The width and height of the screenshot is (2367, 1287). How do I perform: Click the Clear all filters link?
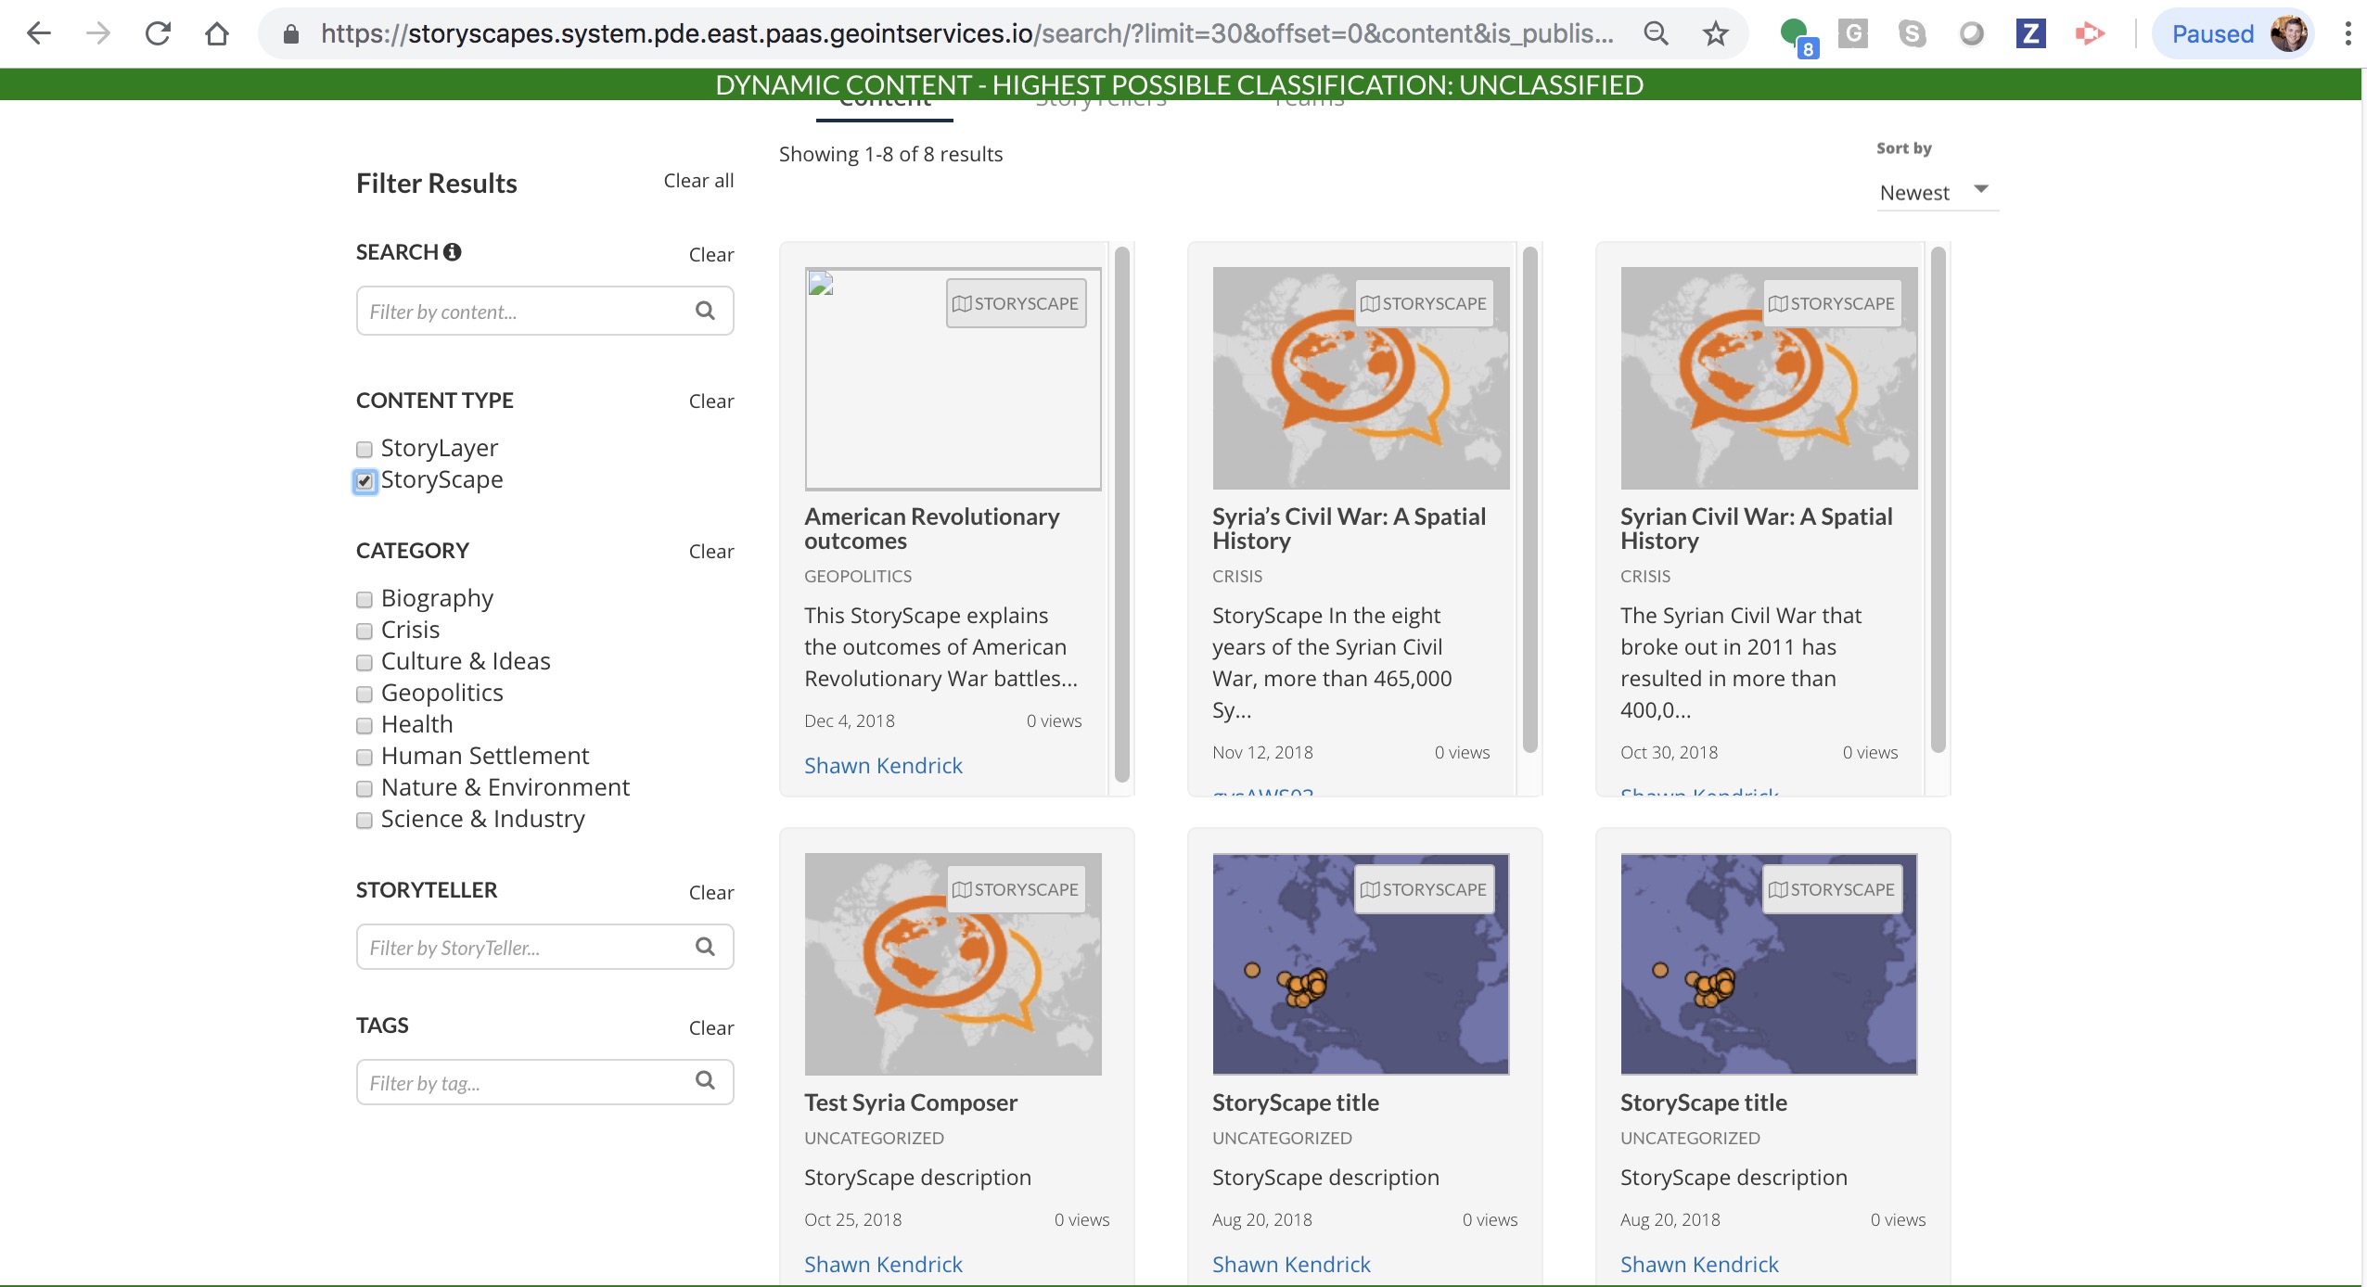(697, 180)
